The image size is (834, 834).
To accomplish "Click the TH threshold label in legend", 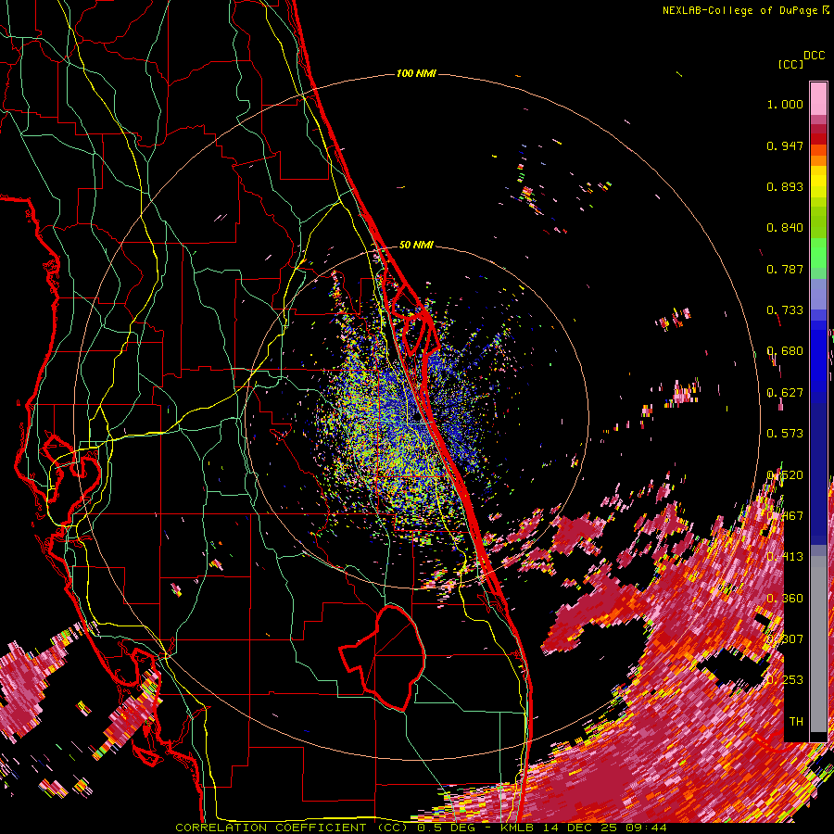I will pyautogui.click(x=796, y=721).
